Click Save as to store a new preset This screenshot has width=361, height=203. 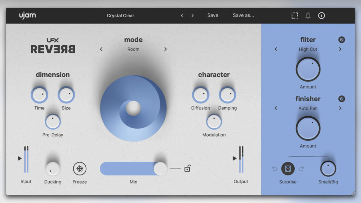(x=243, y=15)
